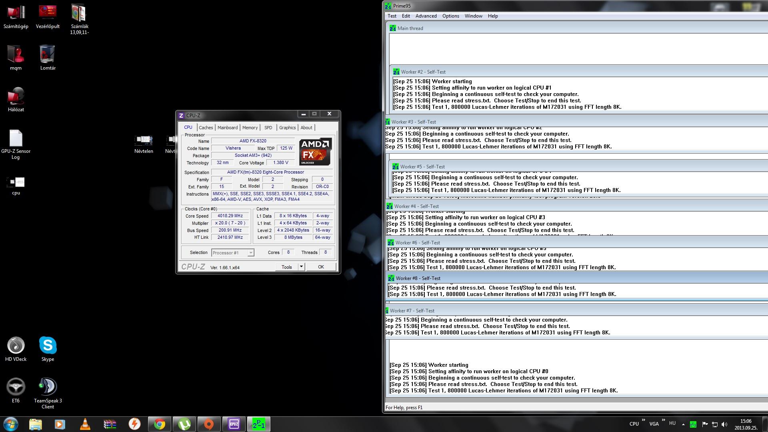Open the Tools dropdown arrow in CPU-Z
The height and width of the screenshot is (432, 768).
pos(301,267)
